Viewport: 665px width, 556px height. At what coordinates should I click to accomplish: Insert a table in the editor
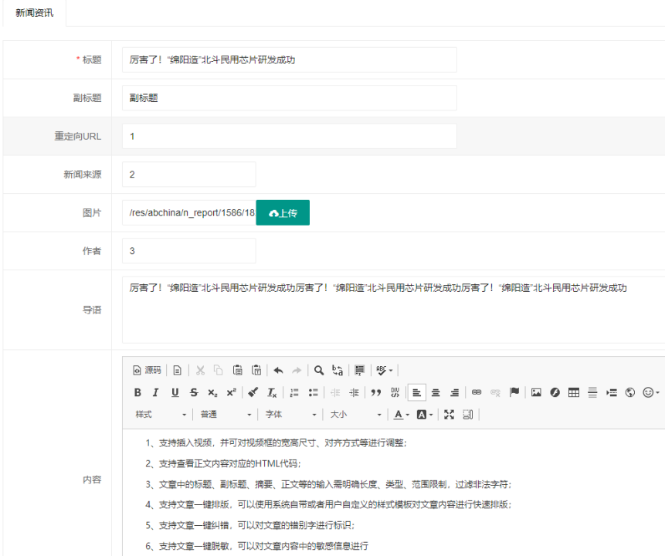click(574, 392)
